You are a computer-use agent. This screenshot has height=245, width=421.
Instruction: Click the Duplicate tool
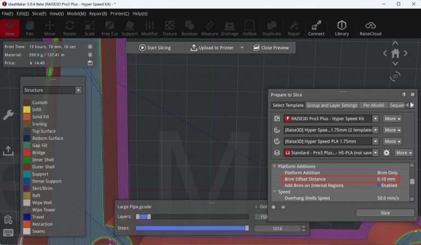[x=272, y=29]
